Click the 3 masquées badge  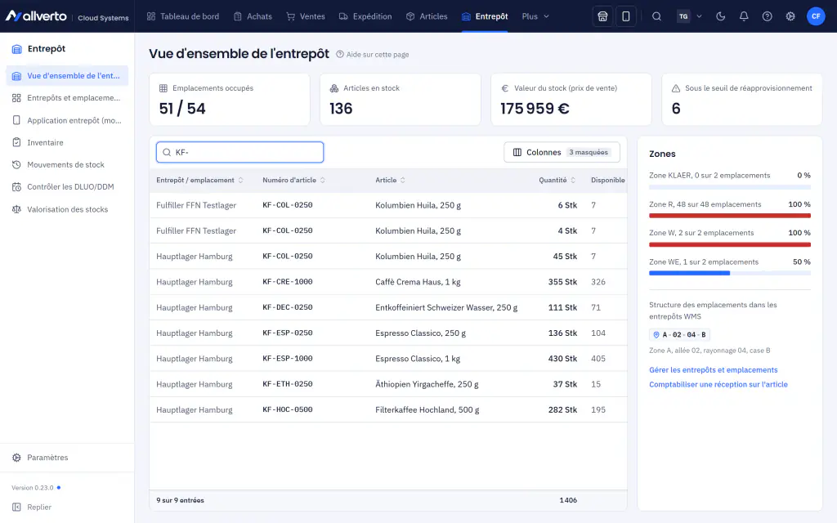[589, 152]
